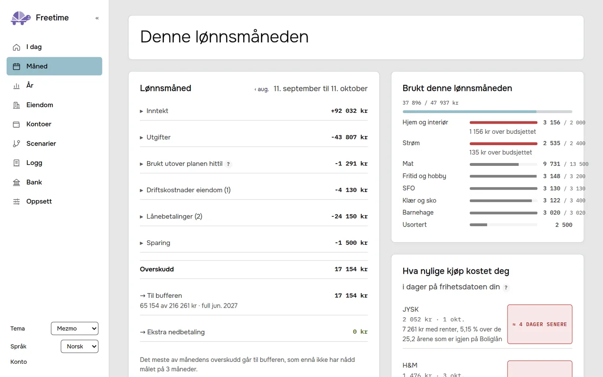Image resolution: width=603 pixels, height=377 pixels.
Task: Open the Scenarier page
Action: pyautogui.click(x=54, y=144)
